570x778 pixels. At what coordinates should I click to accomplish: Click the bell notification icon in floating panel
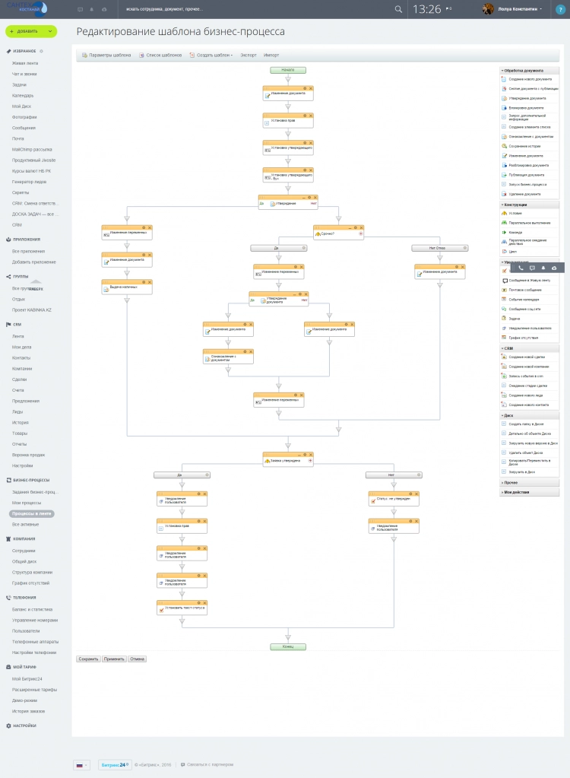tap(543, 268)
